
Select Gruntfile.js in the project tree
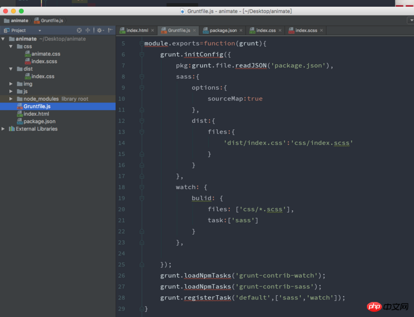58,107
